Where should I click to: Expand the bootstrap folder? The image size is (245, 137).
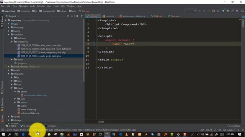8,27
